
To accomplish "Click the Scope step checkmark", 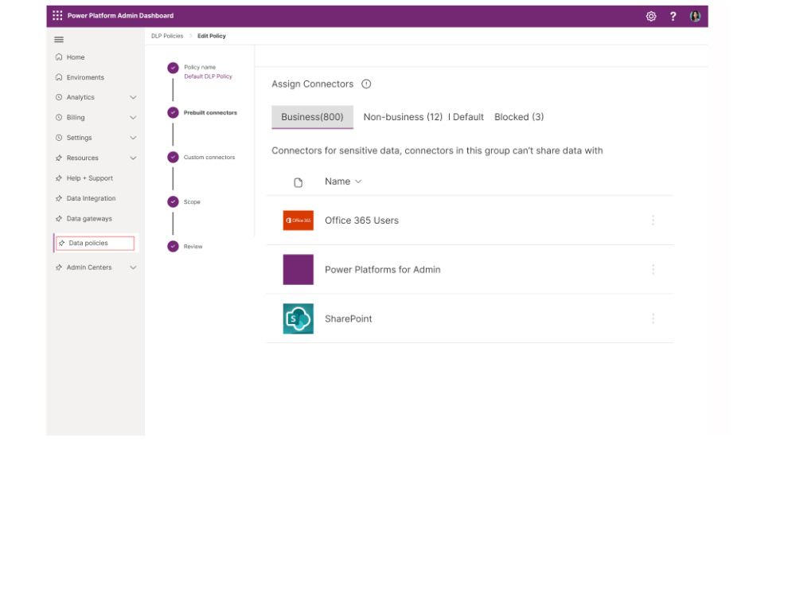I will pos(173,201).
